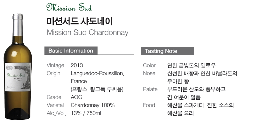Select the Tasting Note header tab
Screen dimensions: 260x122
tap(168, 51)
